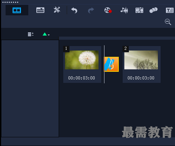Click clip 1 duration 00:00:03:00
The height and width of the screenshot is (146, 175).
coord(82,78)
